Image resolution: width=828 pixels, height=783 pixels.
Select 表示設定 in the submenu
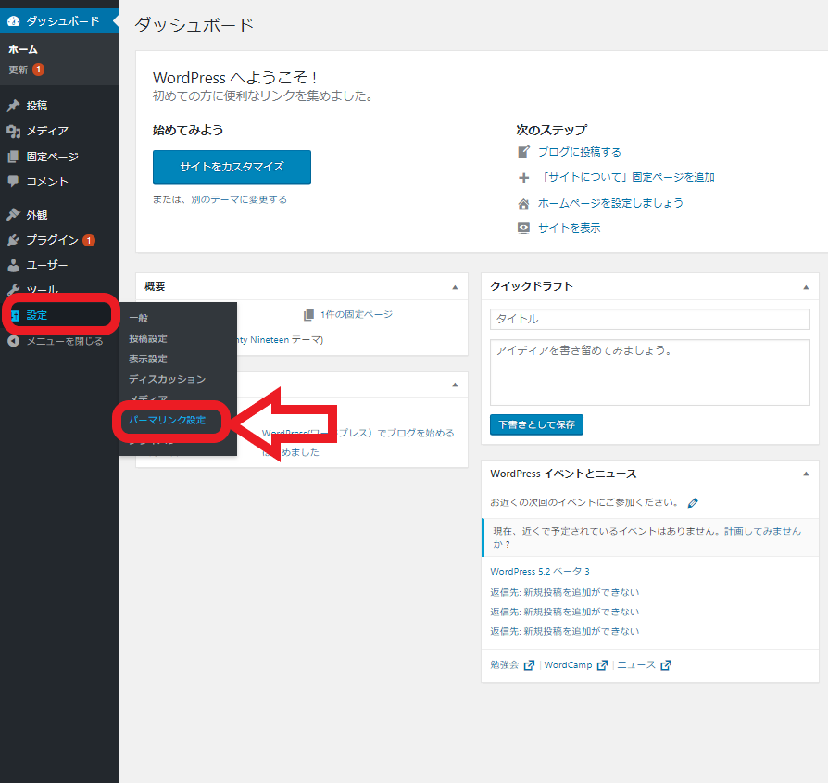(x=148, y=360)
